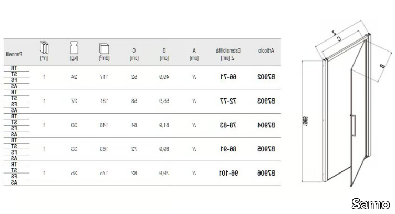This screenshot has width=395, height=214.
Task: Select article B7903 in the table
Action: point(266,101)
